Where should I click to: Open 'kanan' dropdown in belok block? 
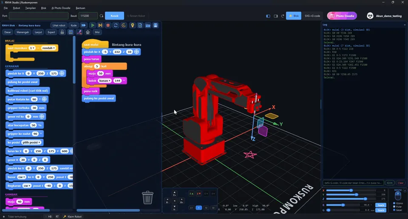point(105,81)
